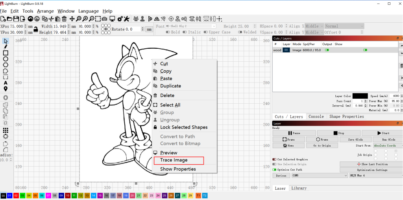Click the Optimization Settings button
The height and width of the screenshot is (200, 403).
coord(372,170)
